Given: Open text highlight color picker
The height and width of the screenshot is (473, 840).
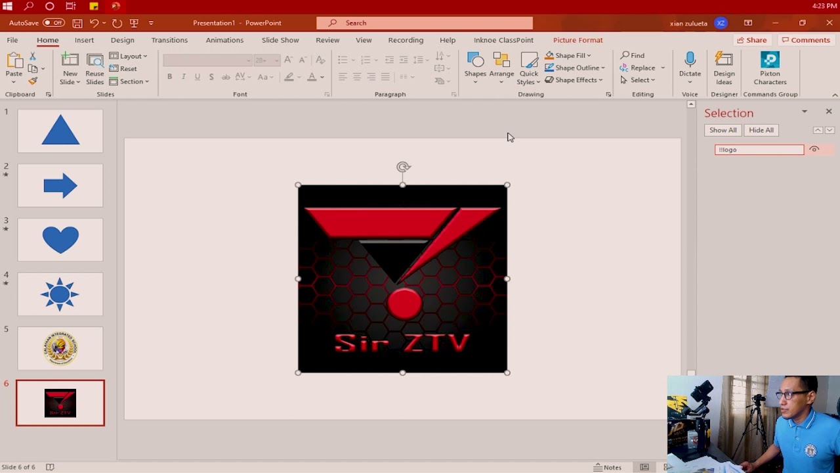Looking at the screenshot, I should click(293, 77).
